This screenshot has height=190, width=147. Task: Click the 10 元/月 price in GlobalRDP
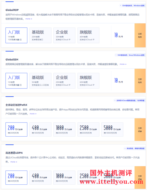coord(119,35)
